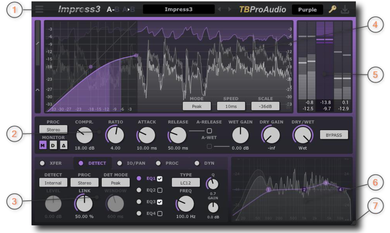Open SCALE -36dB dropdown
Screen dimensions: 390x233
(265, 106)
